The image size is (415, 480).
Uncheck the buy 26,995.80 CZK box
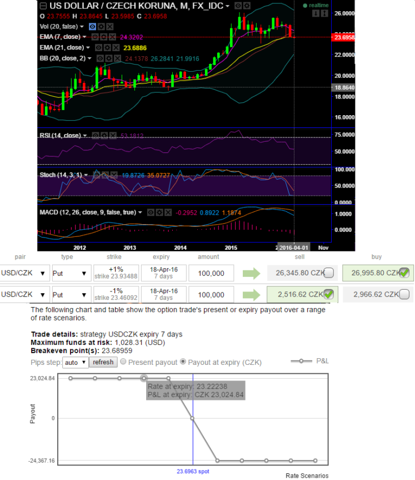(404, 273)
